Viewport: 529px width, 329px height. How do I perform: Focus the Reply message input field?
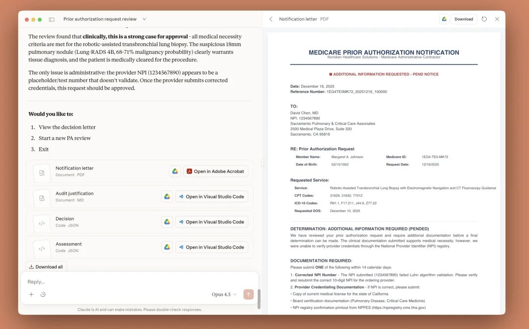pyautogui.click(x=137, y=282)
